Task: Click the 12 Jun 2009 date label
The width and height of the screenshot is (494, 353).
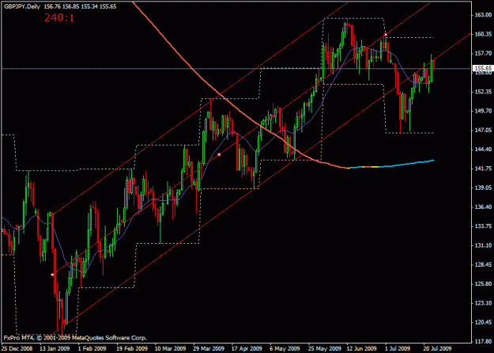Action: (362, 348)
